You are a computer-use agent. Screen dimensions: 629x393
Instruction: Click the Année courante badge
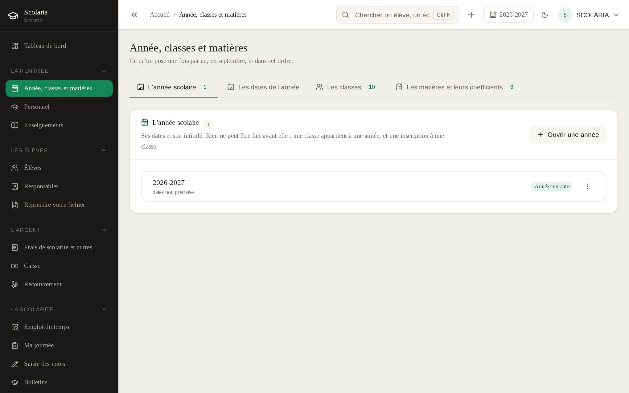tap(552, 186)
